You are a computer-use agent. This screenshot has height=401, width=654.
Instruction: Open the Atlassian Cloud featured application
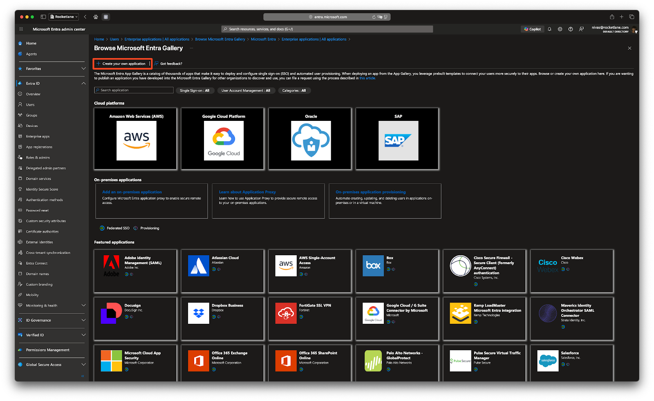tap(223, 271)
